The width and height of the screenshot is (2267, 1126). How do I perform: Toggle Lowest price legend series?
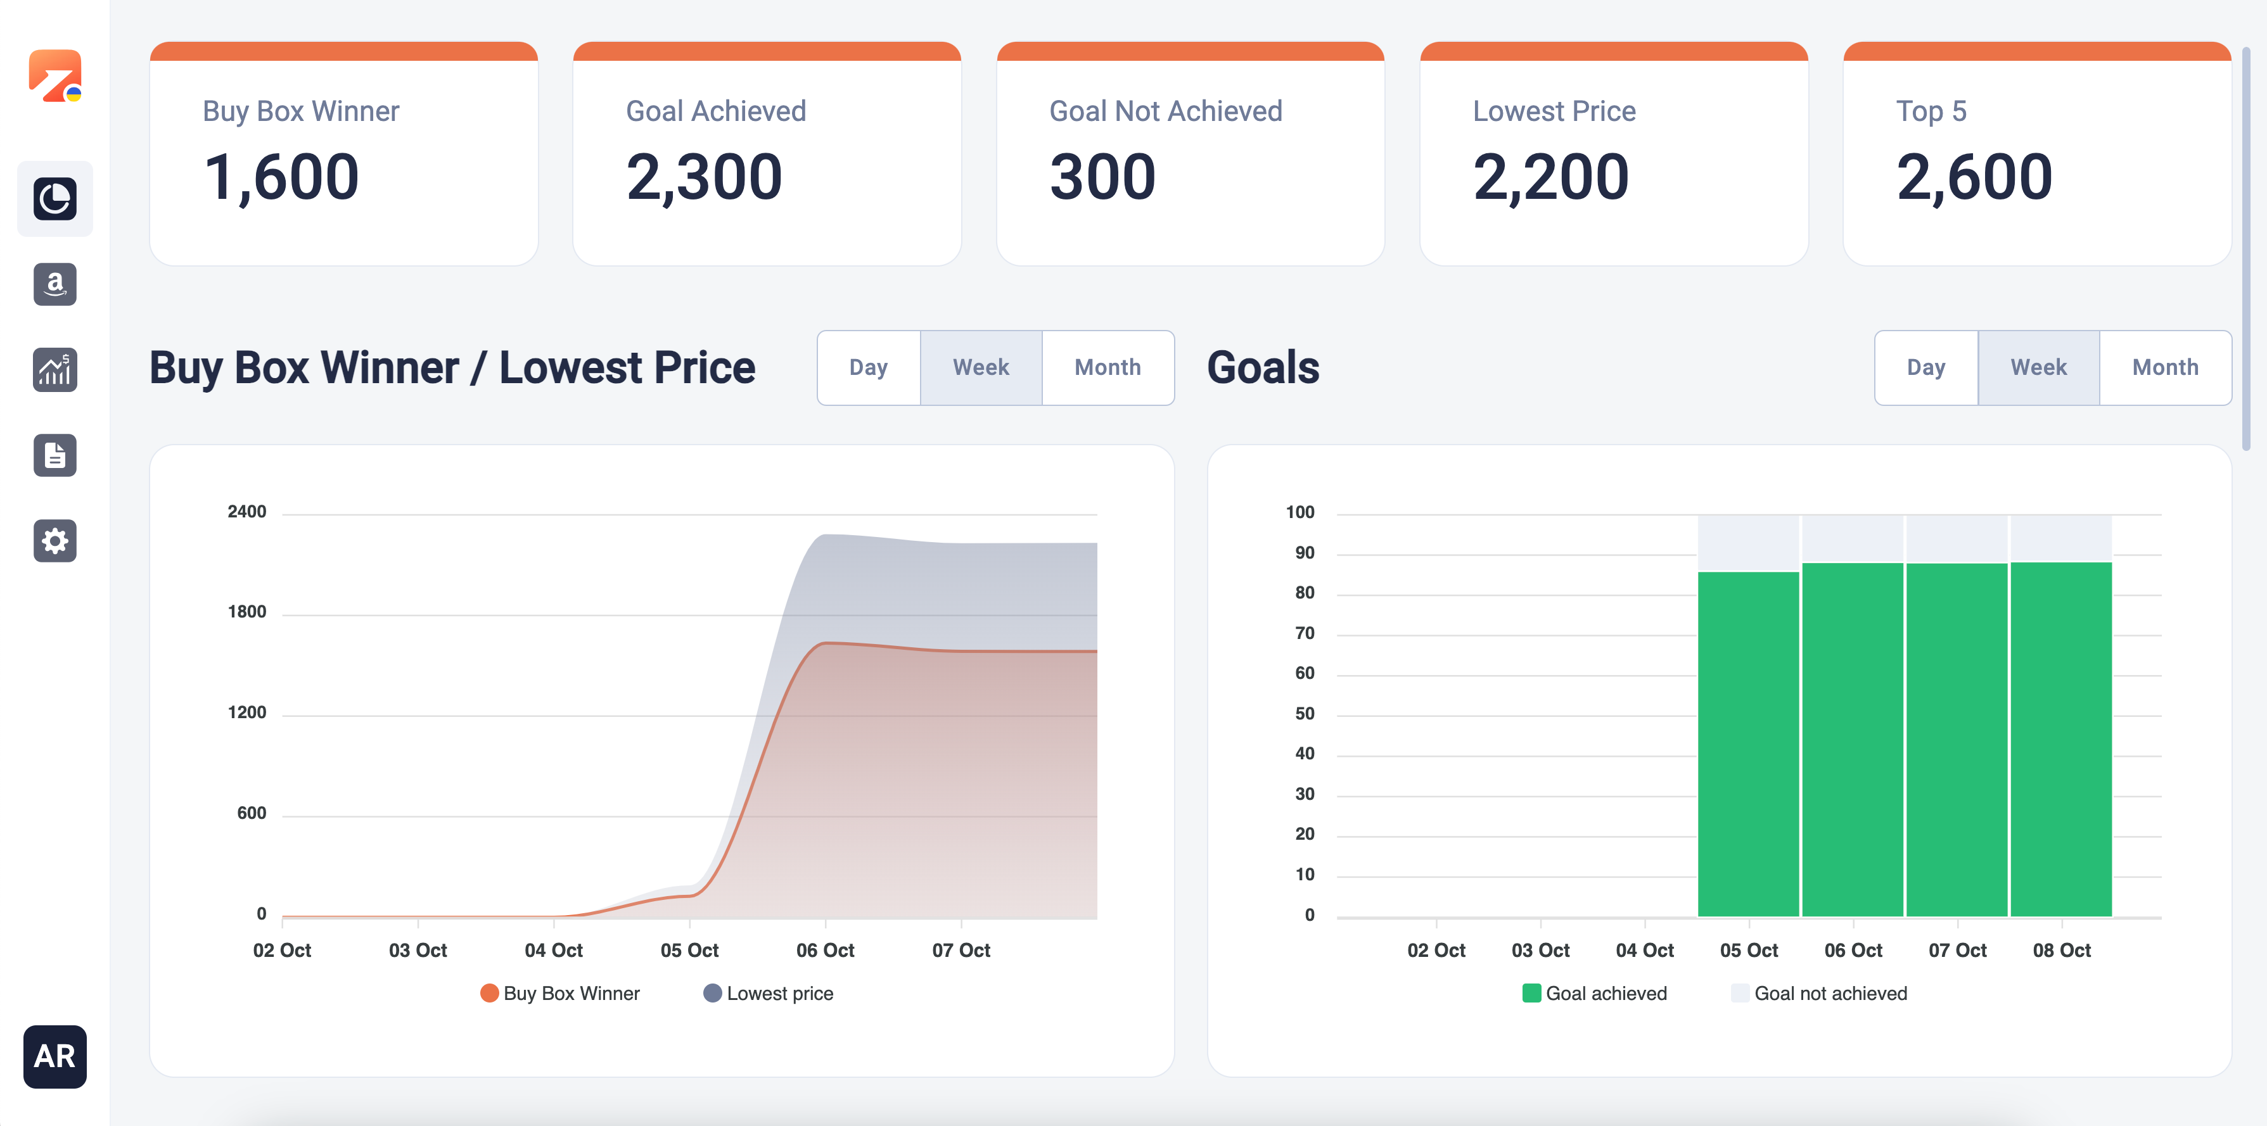[769, 993]
